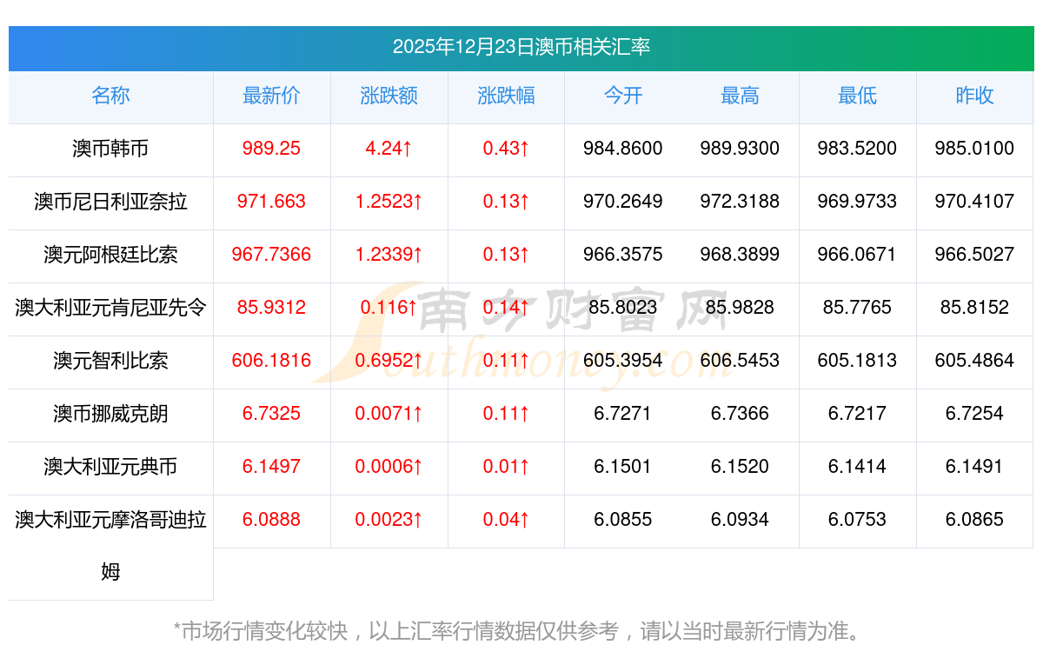Click previous close 605.4864

click(974, 361)
